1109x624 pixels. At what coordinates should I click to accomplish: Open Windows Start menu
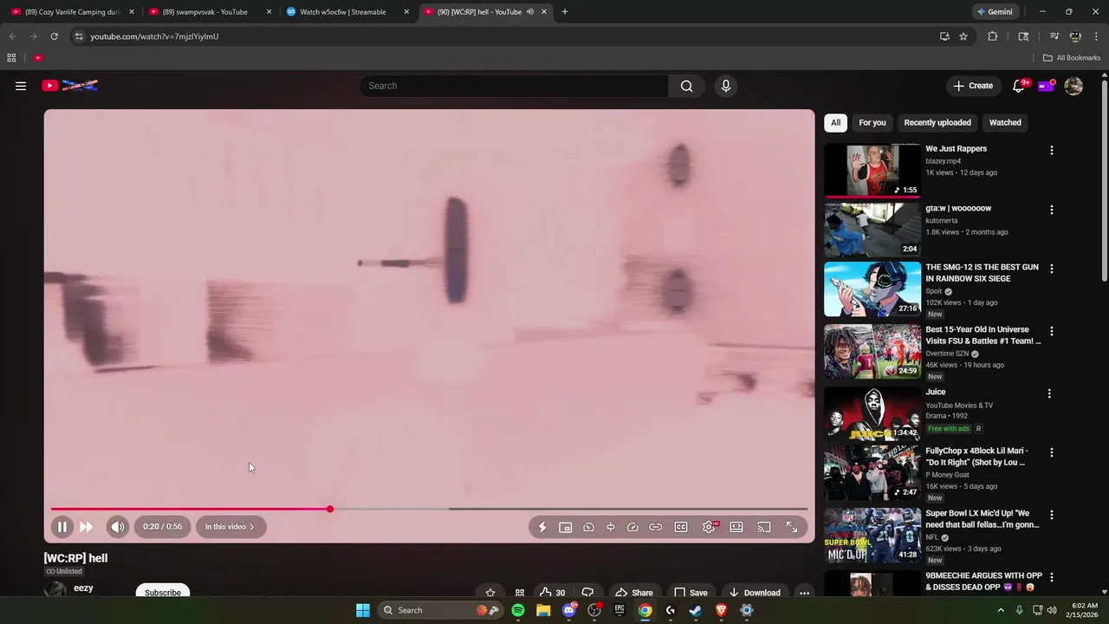coord(363,610)
